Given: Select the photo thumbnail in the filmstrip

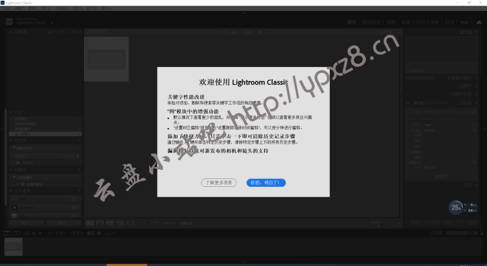Looking at the screenshot, I should click(x=13, y=247).
